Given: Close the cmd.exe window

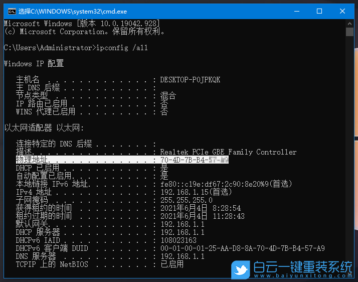Looking at the screenshot, I should 342,11.
